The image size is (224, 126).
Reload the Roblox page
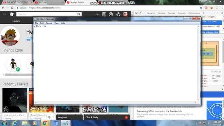[12, 8]
